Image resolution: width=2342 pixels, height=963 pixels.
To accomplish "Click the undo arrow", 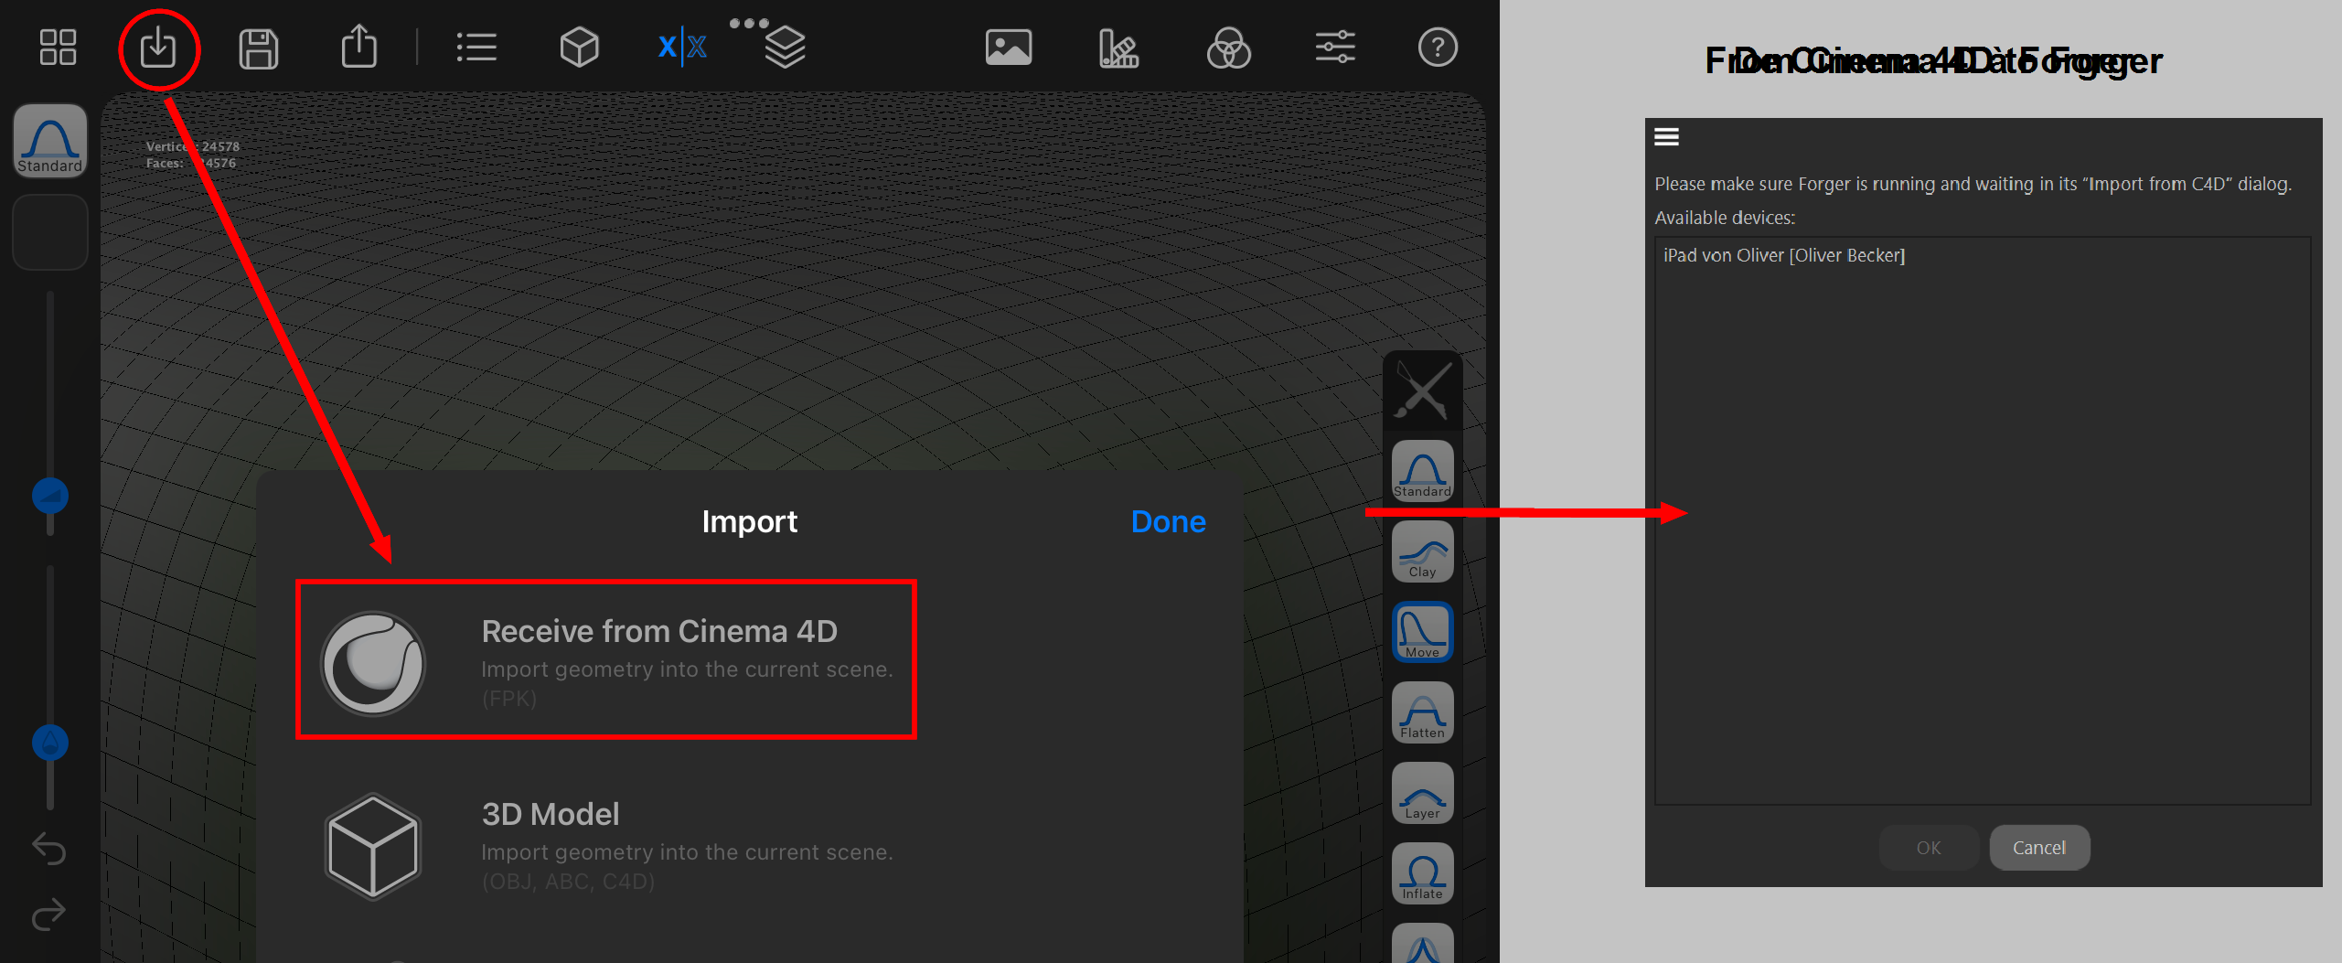I will pos(49,849).
